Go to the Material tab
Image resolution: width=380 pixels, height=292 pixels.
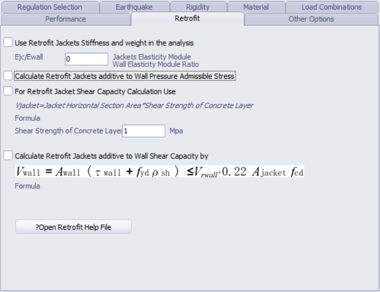(x=256, y=7)
